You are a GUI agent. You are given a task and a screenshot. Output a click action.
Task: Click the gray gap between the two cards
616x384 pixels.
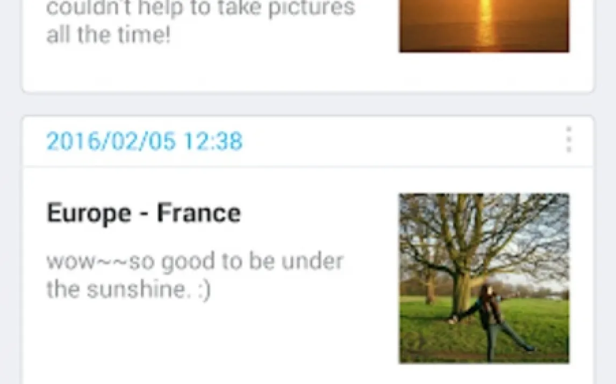(308, 104)
